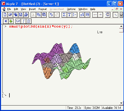The image size is (124, 111).
Task: Paste from clipboard using the Paste icon
Action: 44,15
